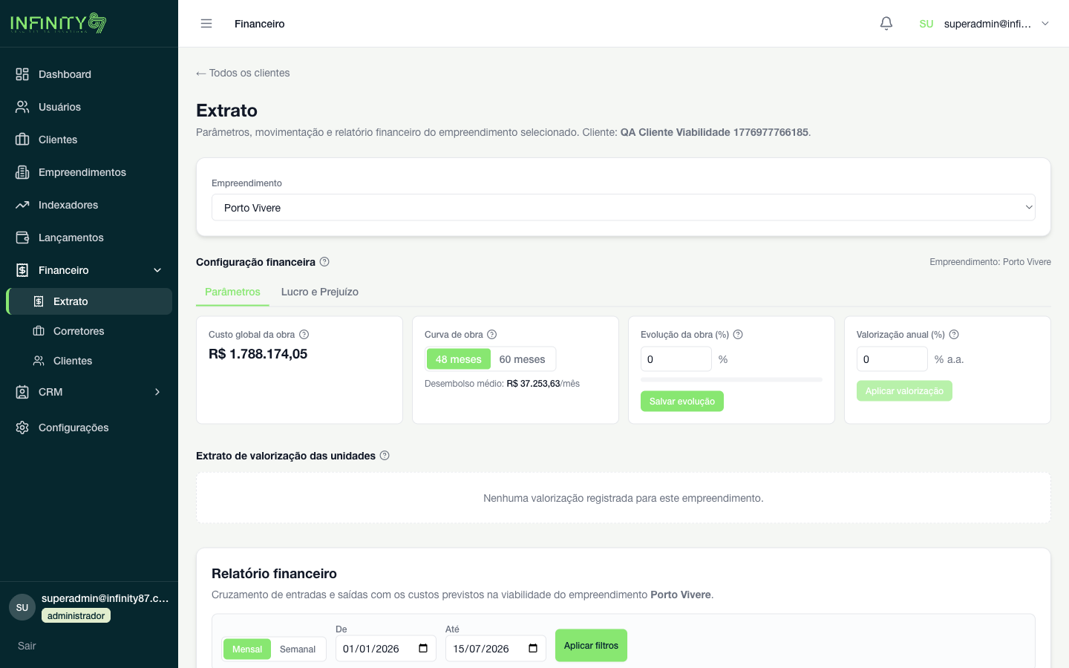Viewport: 1069px width, 668px height.
Task: Focus the Evolução da obra percent field
Action: click(676, 359)
